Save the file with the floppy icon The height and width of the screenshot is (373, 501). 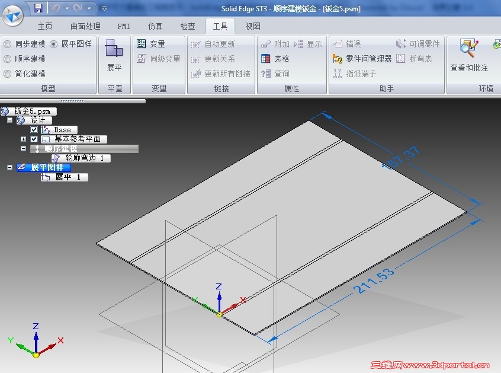pos(38,8)
